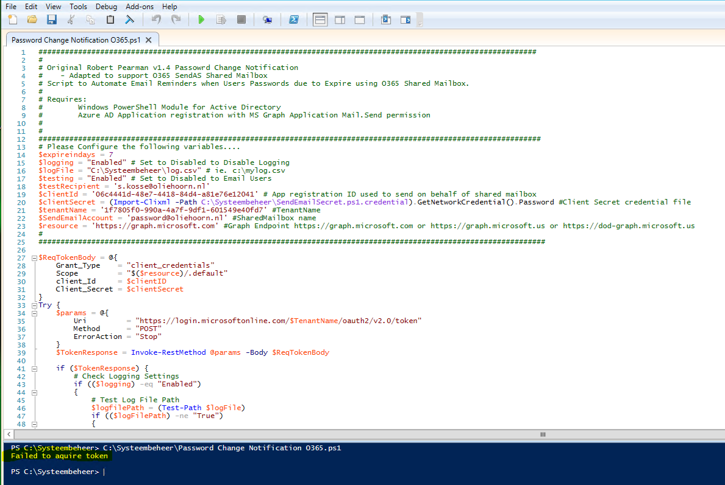The image size is (725, 485).
Task: Click Invoke-RestMethod on line 39
Action: click(168, 352)
